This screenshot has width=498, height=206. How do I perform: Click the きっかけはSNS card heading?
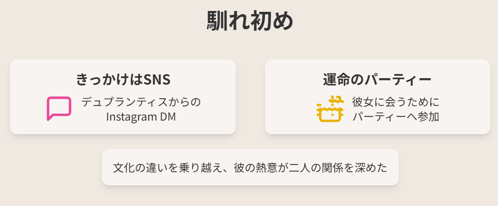point(123,79)
